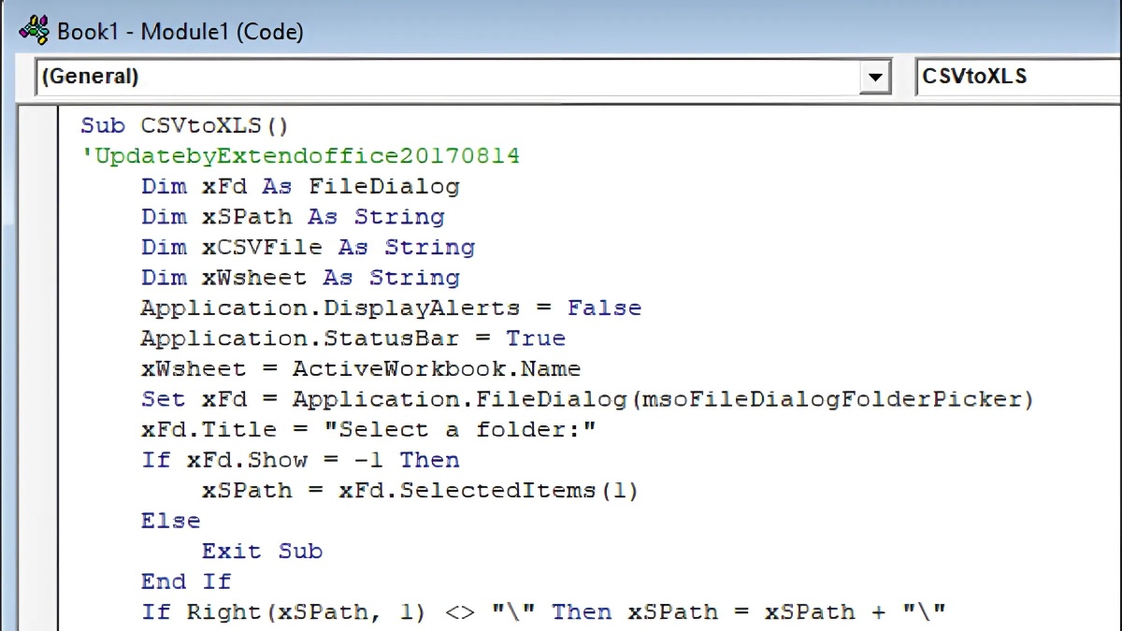Click the word FileDialog in first Dim line
1122x631 pixels.
tap(384, 187)
